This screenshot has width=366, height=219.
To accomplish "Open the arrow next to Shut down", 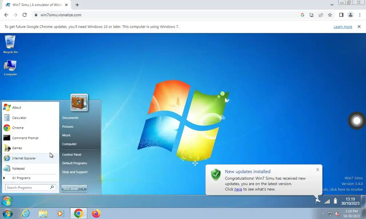I will [83, 189].
